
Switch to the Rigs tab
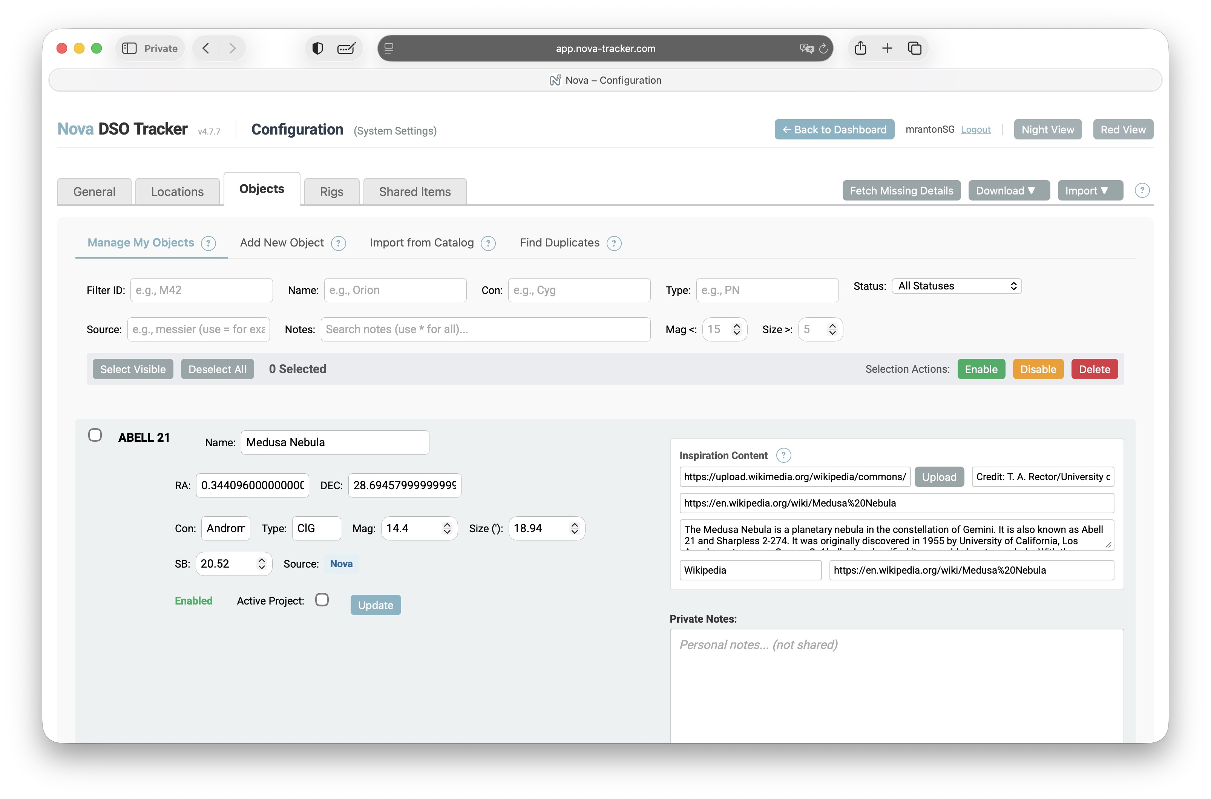[x=331, y=191]
